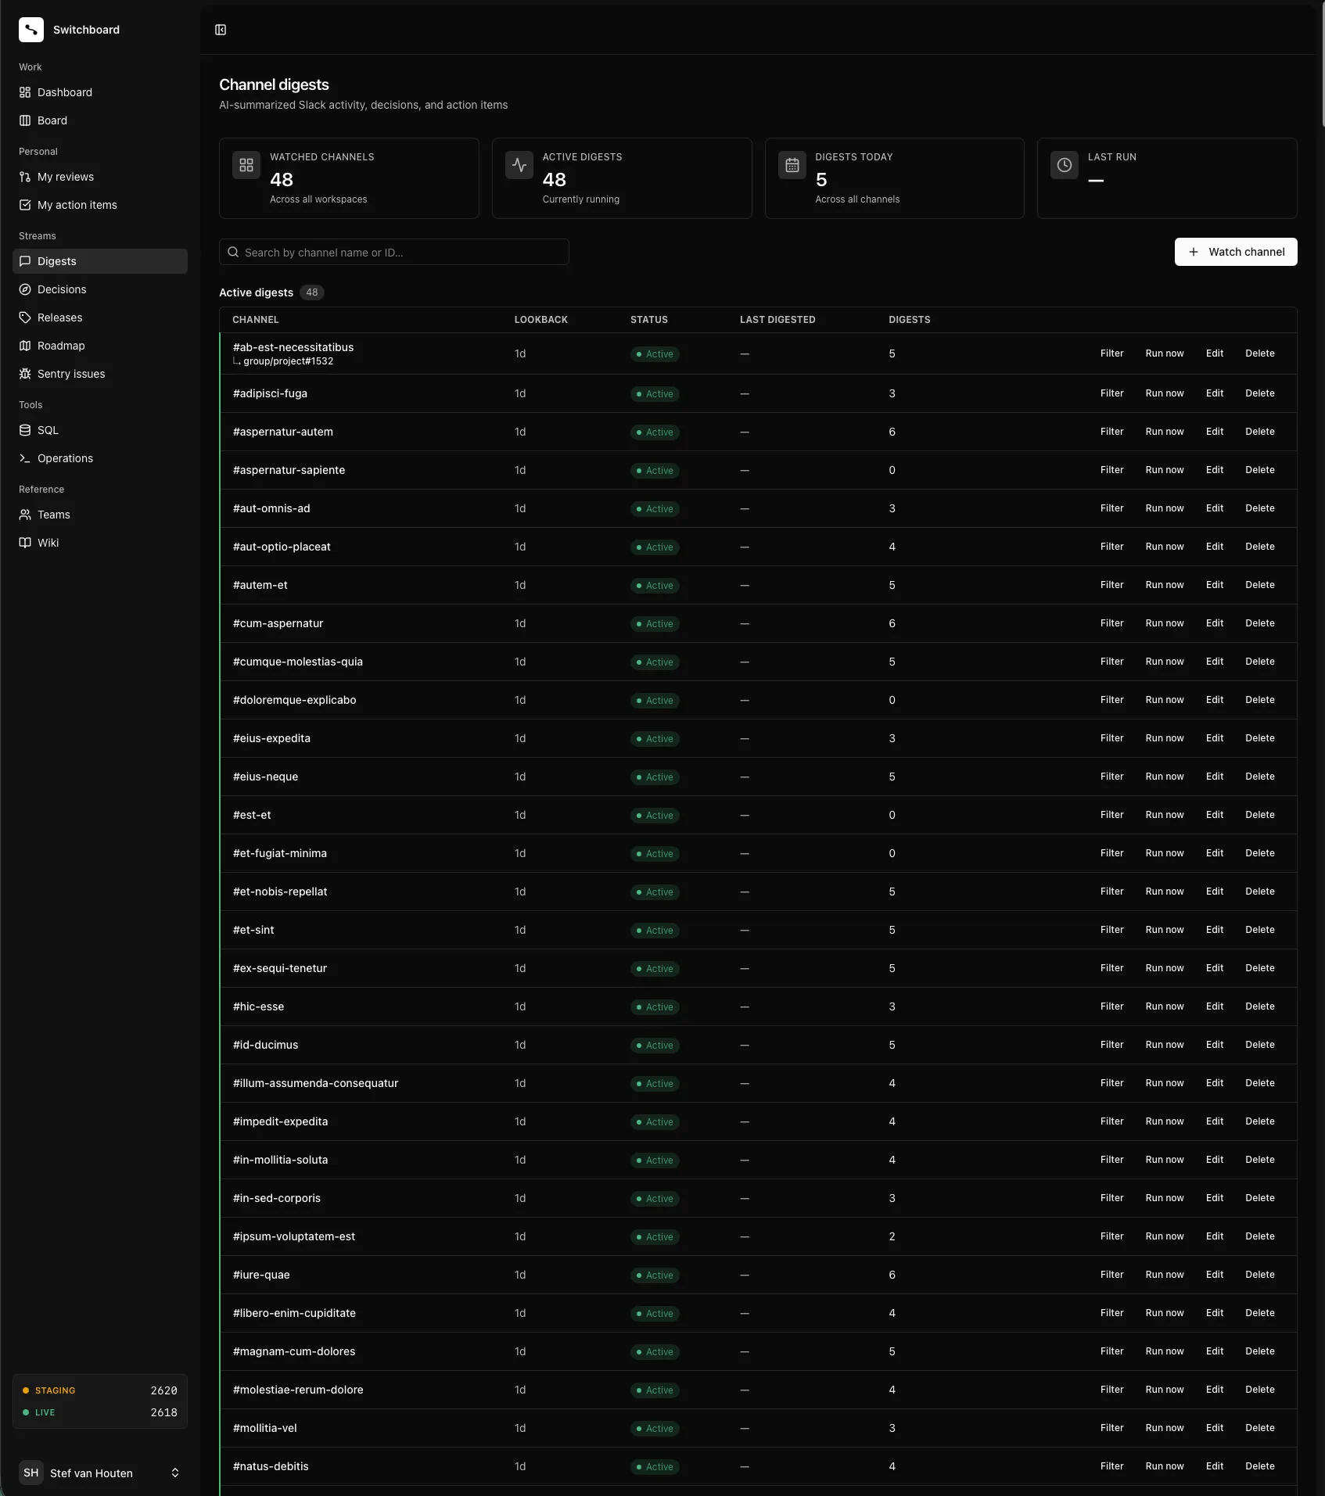The height and width of the screenshot is (1496, 1325).
Task: Click Edit for #in-mollitia-soluta
Action: (1215, 1160)
